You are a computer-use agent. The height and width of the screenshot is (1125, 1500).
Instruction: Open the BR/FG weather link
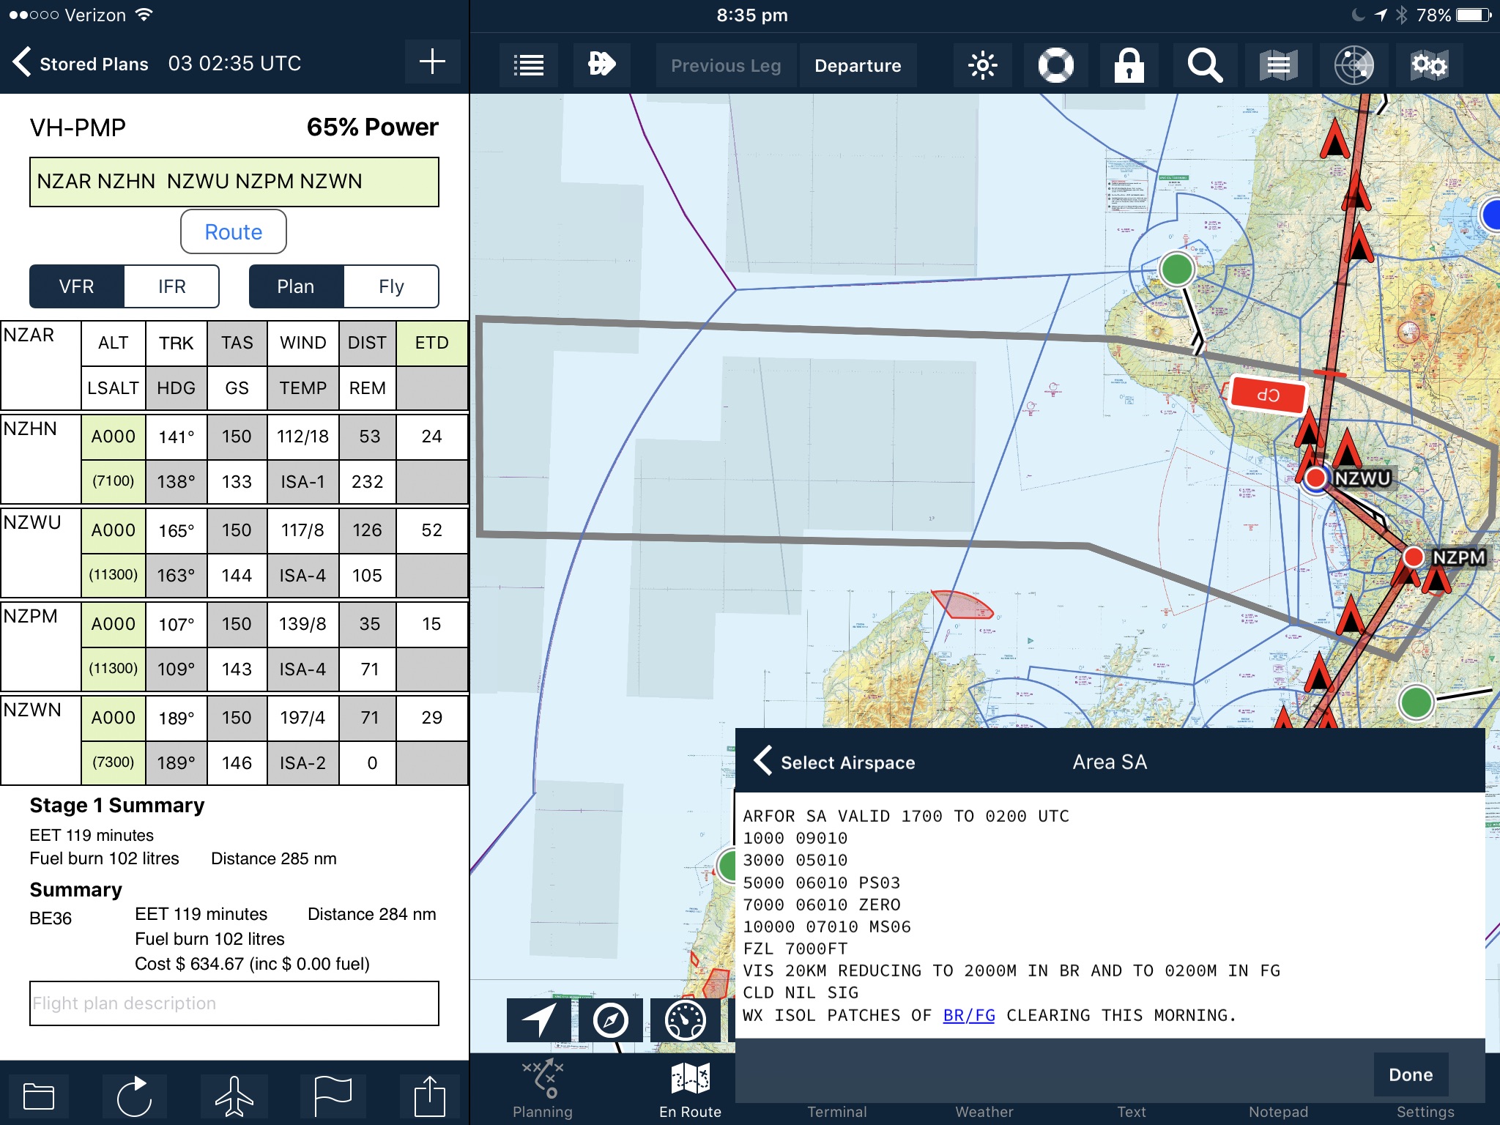point(968,1015)
